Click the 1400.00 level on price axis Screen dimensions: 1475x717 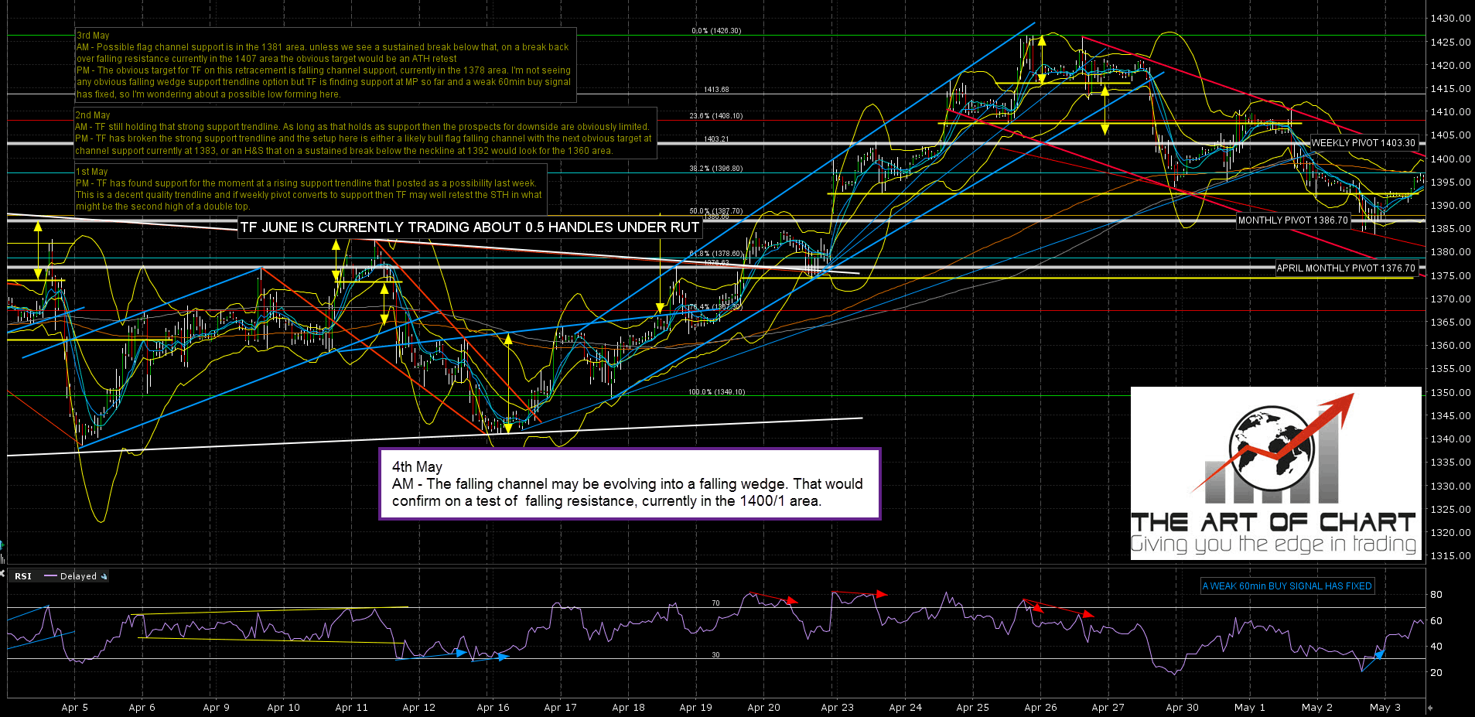[1450, 159]
